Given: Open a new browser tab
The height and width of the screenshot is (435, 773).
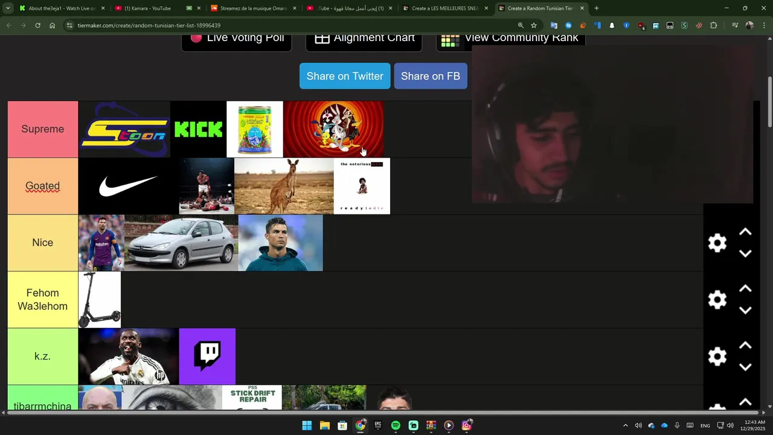Looking at the screenshot, I should pos(597,8).
